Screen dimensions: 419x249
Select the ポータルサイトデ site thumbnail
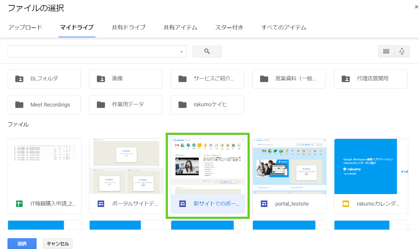[x=126, y=166]
